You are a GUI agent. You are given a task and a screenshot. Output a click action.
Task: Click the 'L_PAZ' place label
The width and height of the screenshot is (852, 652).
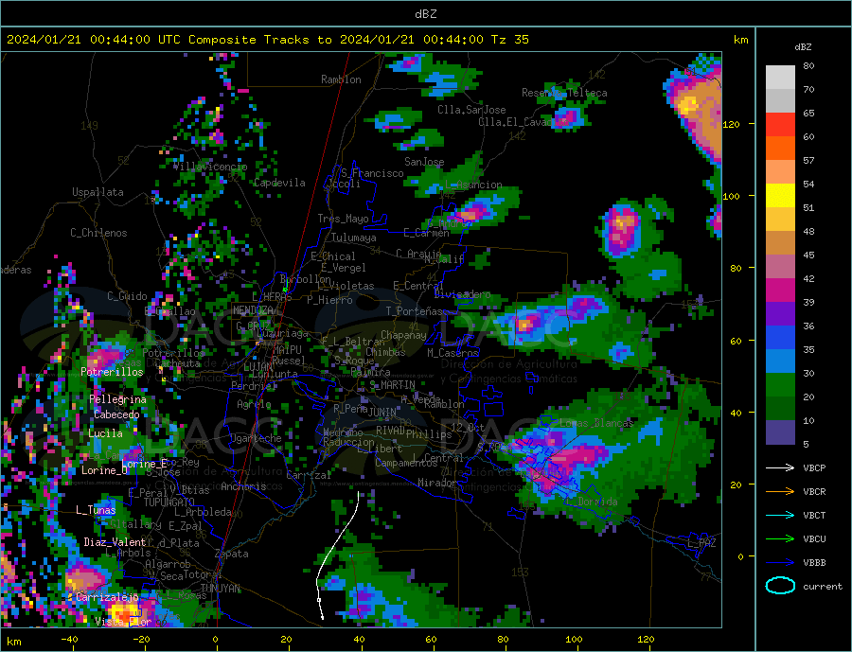click(701, 543)
